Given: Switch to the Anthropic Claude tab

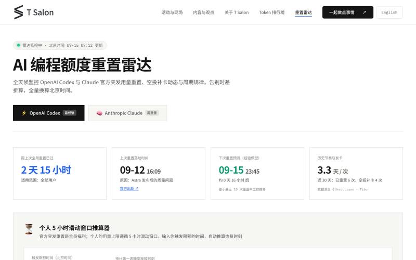Looking at the screenshot, I should [127, 113].
